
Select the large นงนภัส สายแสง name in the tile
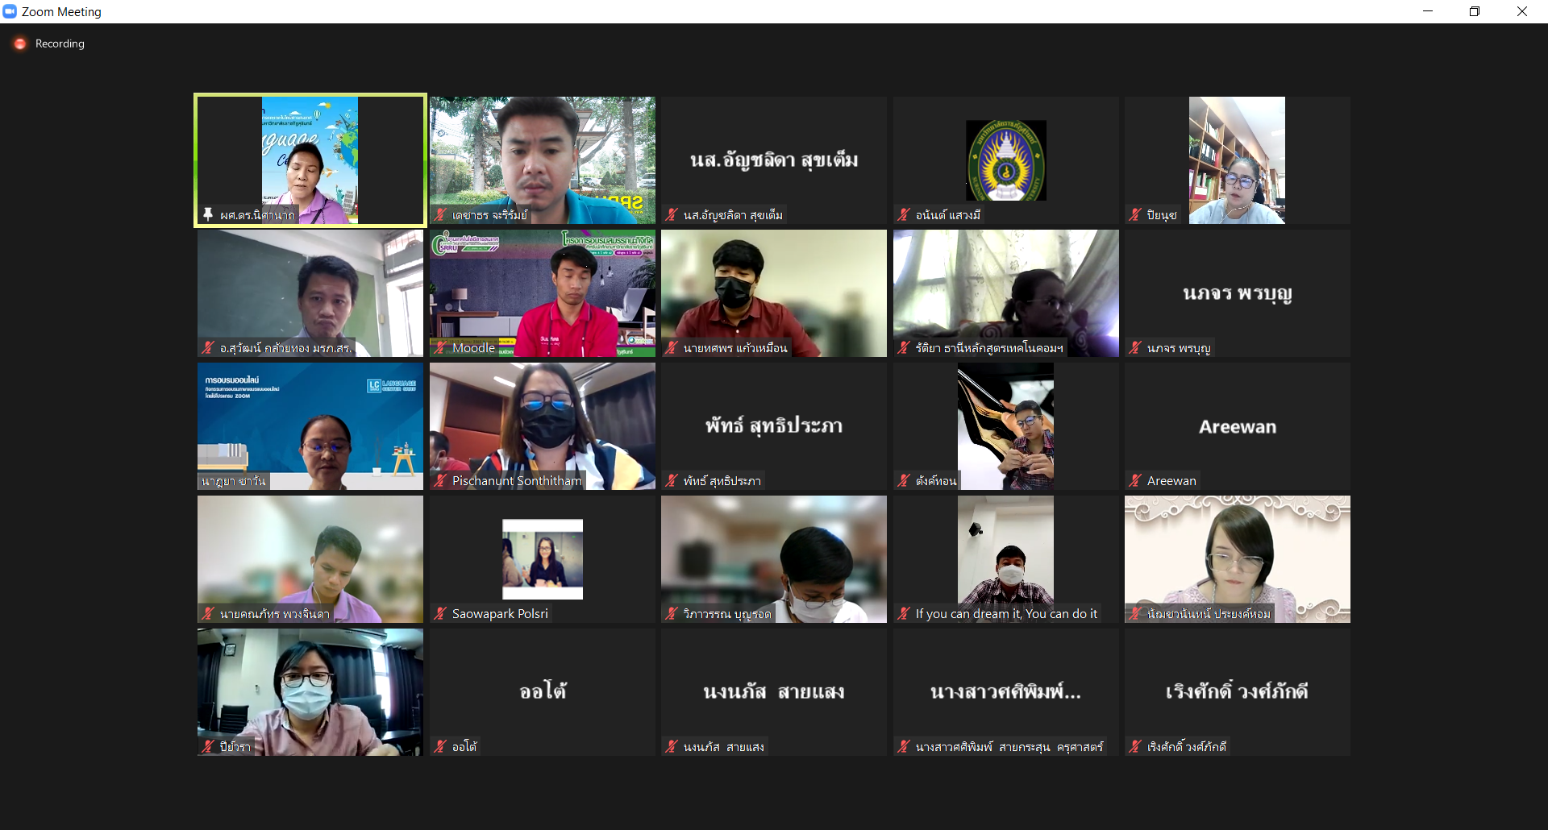773,691
